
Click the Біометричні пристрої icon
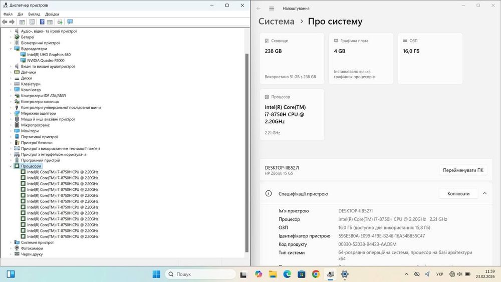point(17,43)
